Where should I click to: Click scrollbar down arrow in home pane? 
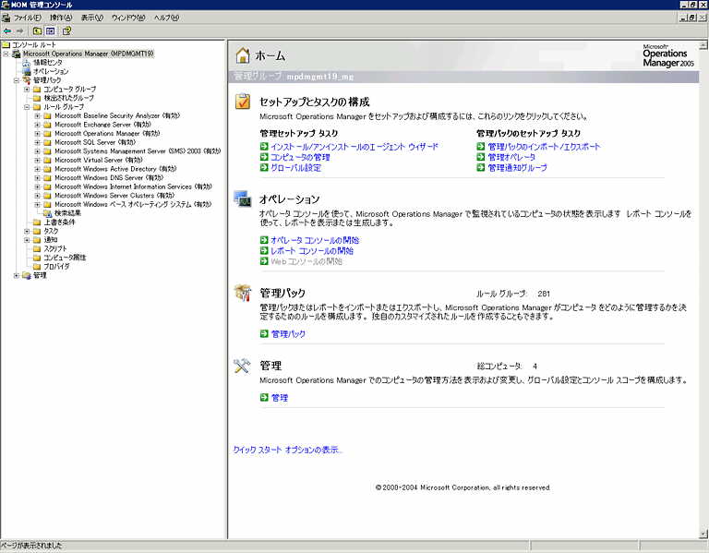tap(703, 534)
